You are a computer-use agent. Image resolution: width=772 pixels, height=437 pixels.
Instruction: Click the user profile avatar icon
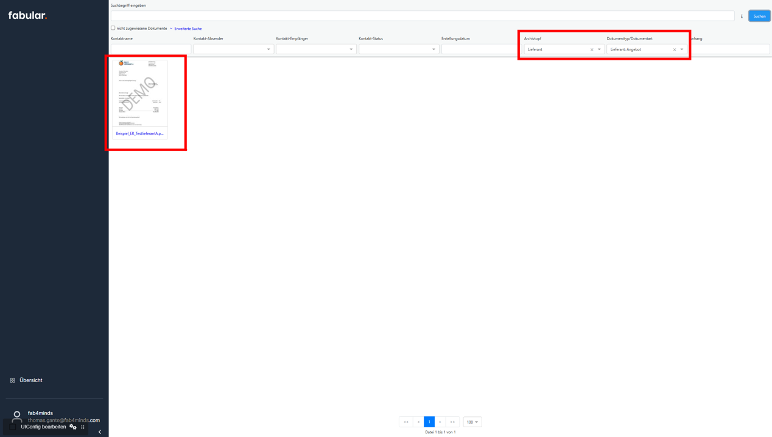click(16, 417)
